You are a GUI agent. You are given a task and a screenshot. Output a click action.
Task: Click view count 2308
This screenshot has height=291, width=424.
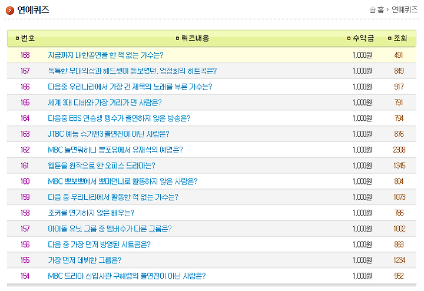click(399, 150)
